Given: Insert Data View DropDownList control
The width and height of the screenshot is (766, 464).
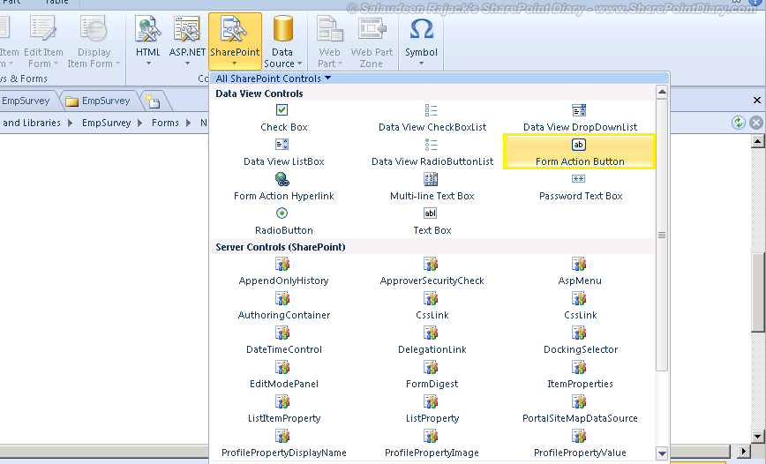Looking at the screenshot, I should pos(580,117).
